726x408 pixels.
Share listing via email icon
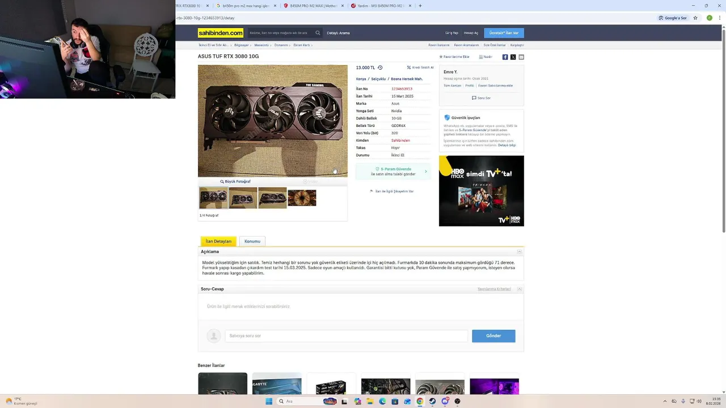[x=521, y=57]
